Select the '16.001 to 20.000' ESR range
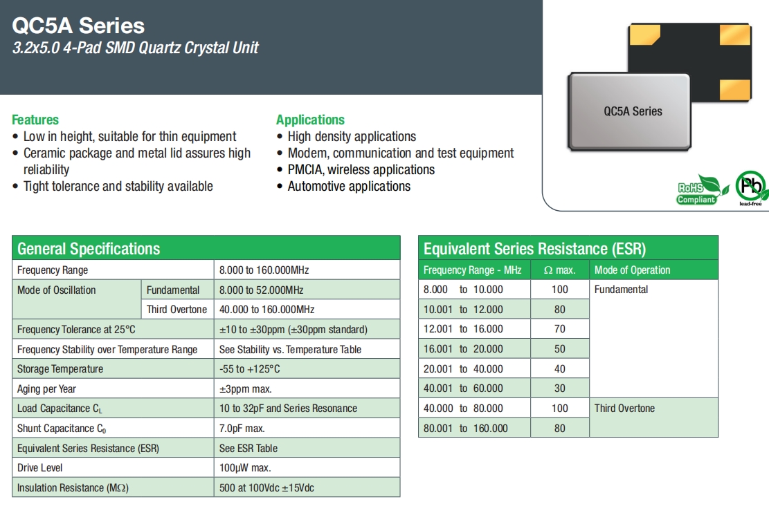This screenshot has width=769, height=506. point(464,349)
